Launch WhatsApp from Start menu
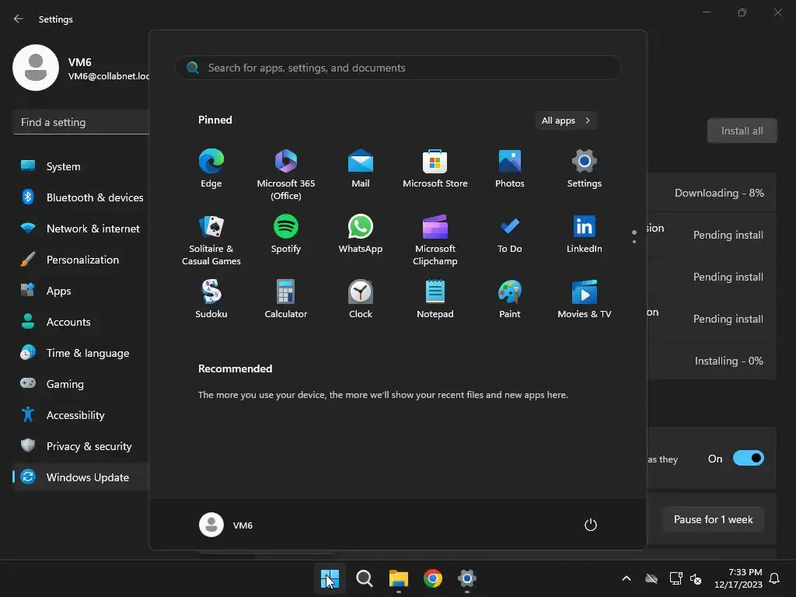The height and width of the screenshot is (597, 796). click(x=361, y=234)
